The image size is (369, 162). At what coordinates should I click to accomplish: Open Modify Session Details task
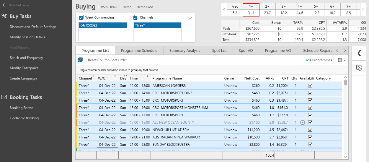click(x=27, y=37)
